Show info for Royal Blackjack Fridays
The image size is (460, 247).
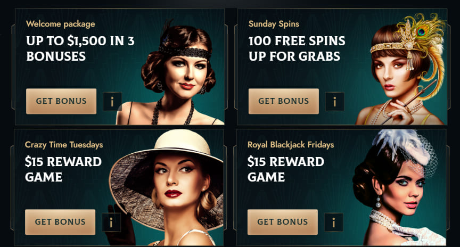click(x=334, y=223)
